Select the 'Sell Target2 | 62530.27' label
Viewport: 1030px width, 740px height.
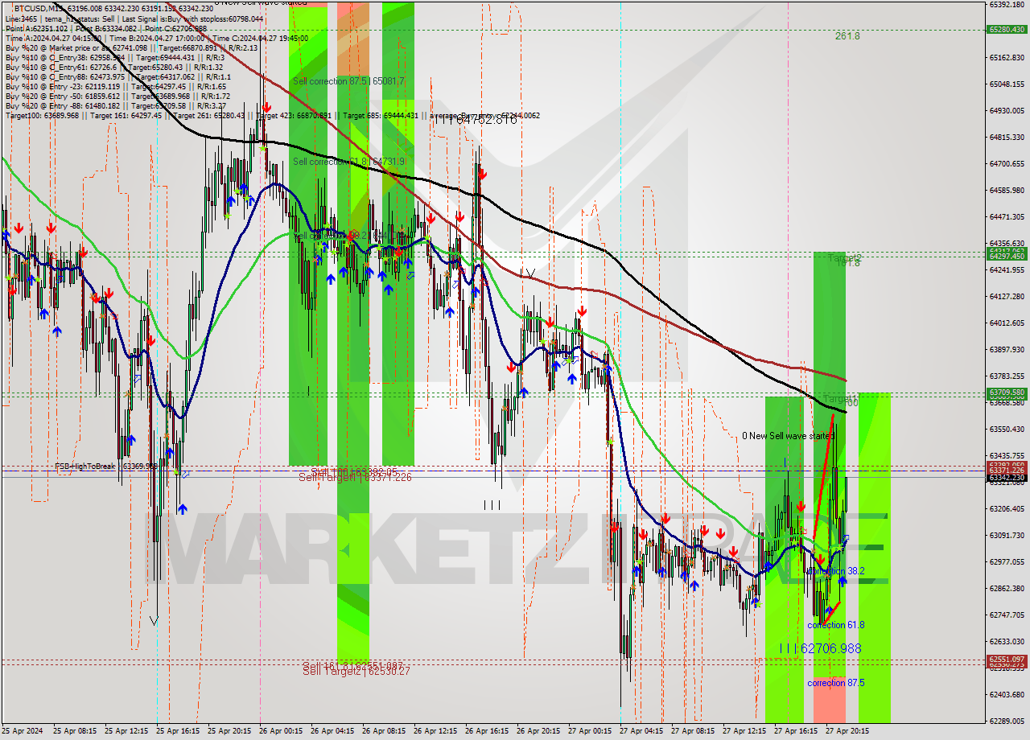(x=356, y=671)
